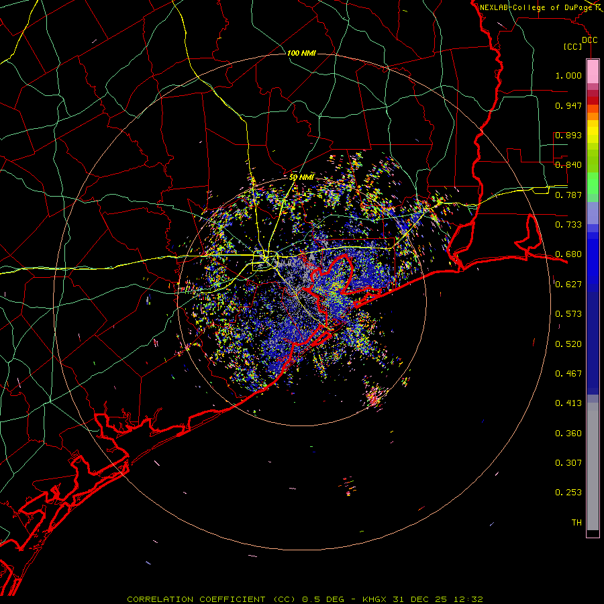This screenshot has height=604, width=604.
Task: Select the 0.307 scale value
Action: [568, 463]
